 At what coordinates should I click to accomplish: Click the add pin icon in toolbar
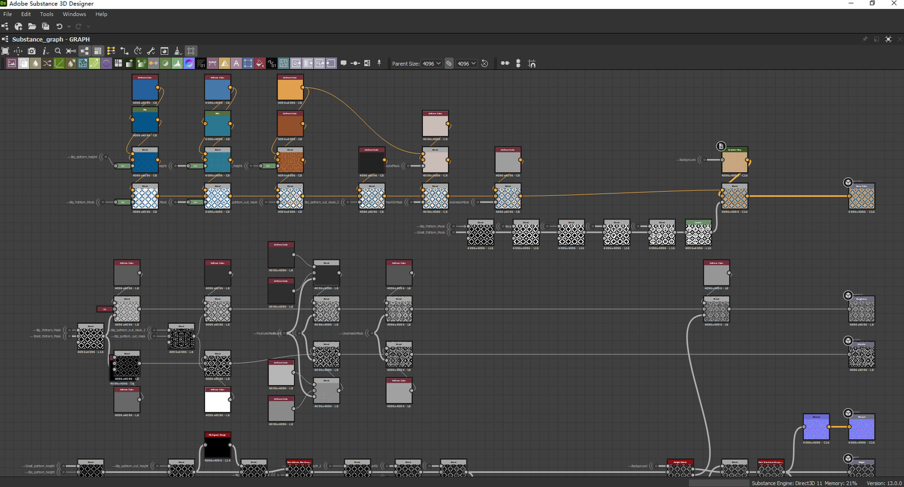click(379, 63)
